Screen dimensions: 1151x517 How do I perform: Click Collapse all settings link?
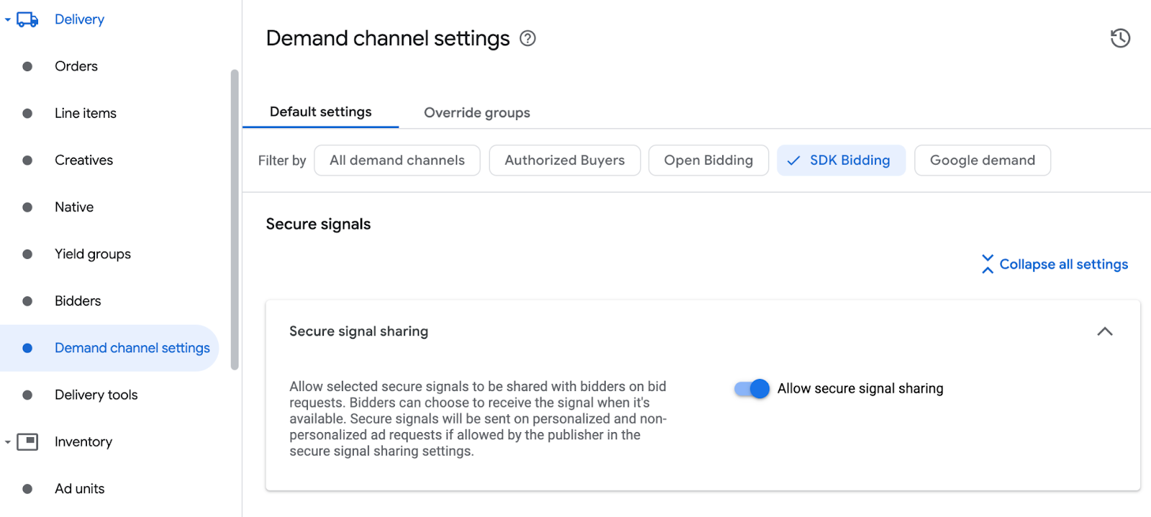click(1063, 264)
